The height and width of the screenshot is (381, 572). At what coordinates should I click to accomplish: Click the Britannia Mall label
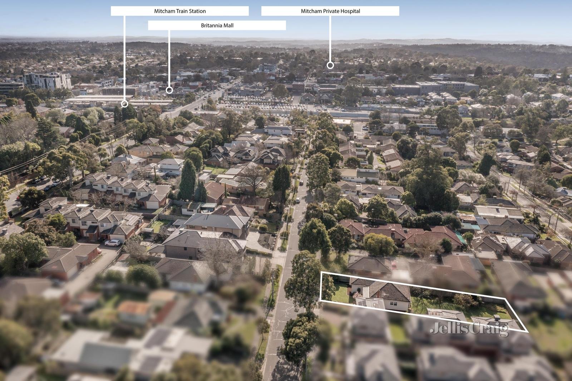(x=217, y=25)
